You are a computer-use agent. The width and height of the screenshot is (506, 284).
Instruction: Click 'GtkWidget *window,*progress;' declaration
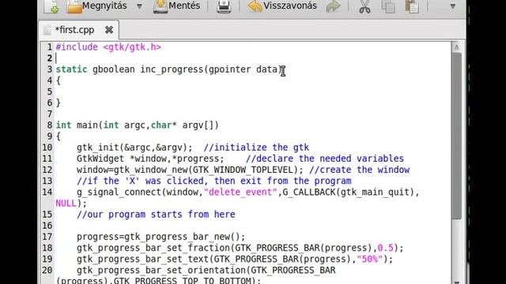[x=150, y=159]
